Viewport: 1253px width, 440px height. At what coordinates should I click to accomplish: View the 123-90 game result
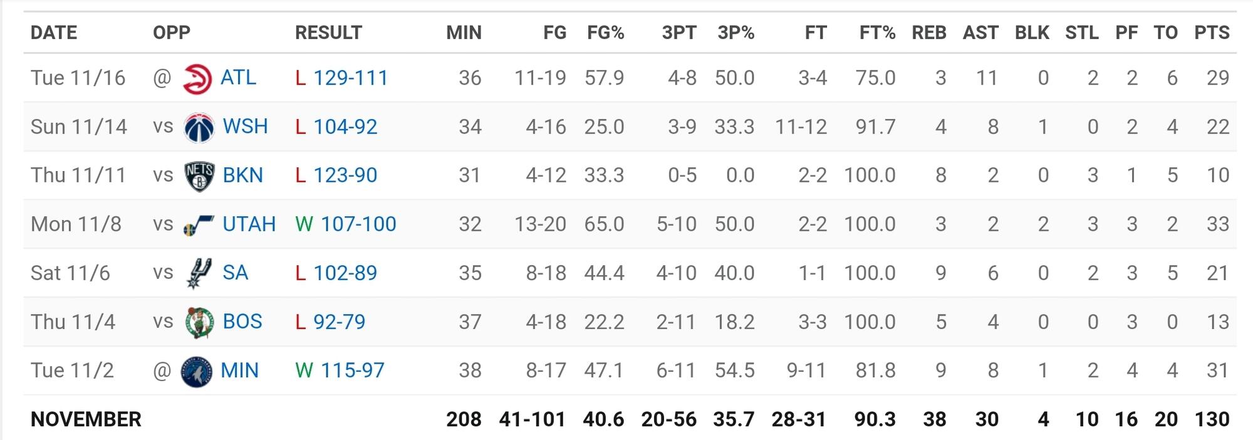pos(345,175)
